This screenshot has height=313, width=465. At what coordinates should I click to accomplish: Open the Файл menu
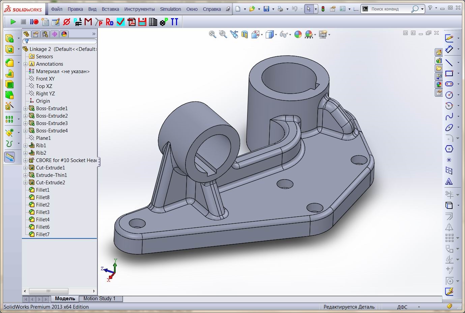pyautogui.click(x=57, y=9)
